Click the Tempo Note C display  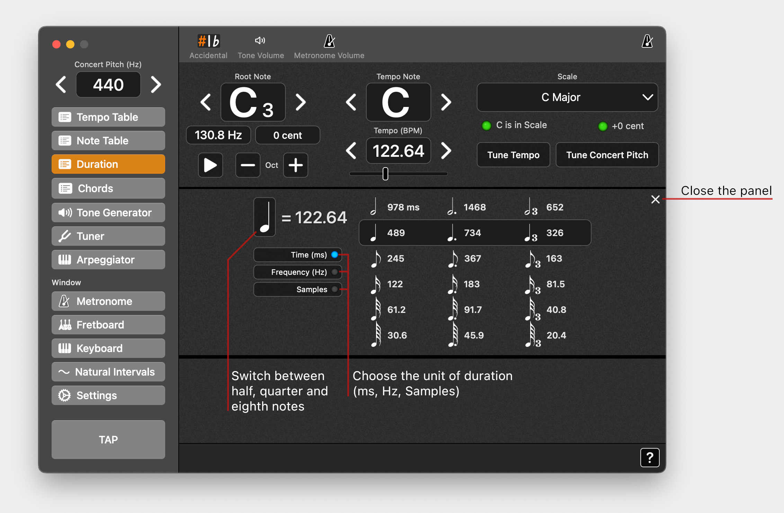point(399,102)
